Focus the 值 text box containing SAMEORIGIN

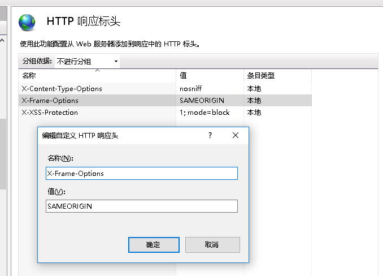pyautogui.click(x=141, y=206)
